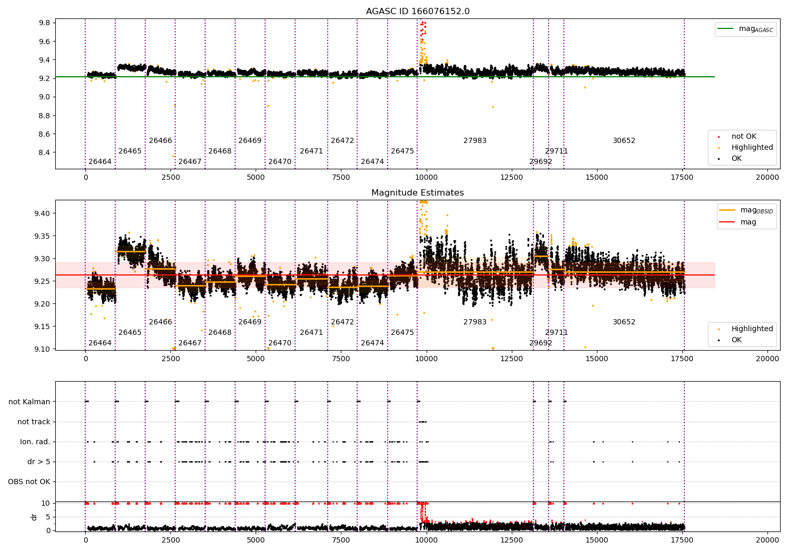Click the title "AGASC ID 166076152.0"
The width and height of the screenshot is (789, 552).
(418, 12)
